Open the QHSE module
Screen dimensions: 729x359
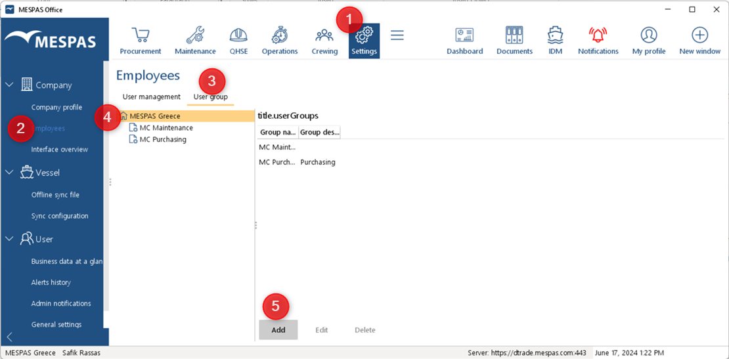(238, 41)
